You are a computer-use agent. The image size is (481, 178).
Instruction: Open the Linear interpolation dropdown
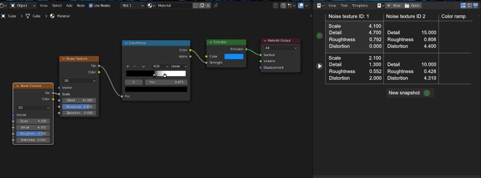(x=178, y=66)
